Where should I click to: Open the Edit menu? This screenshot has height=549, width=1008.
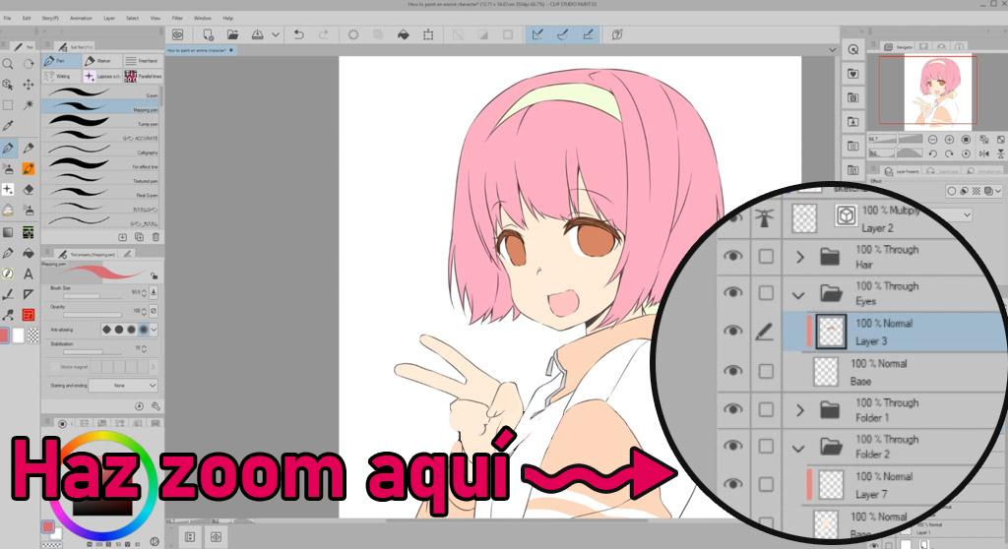[x=27, y=18]
